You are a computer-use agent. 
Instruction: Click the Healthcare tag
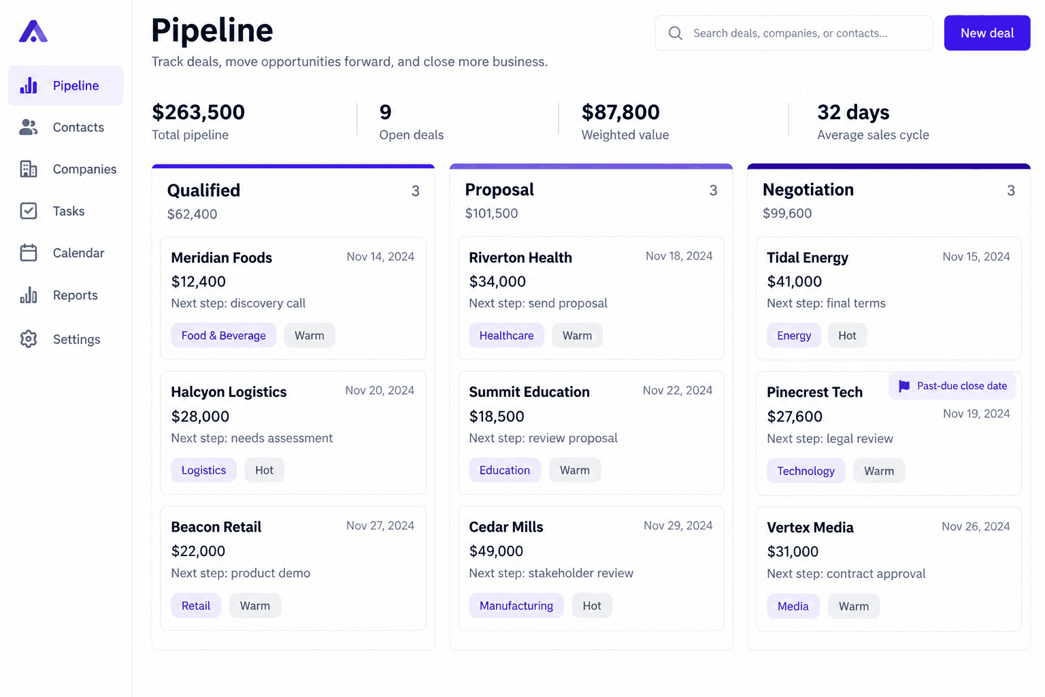507,336
